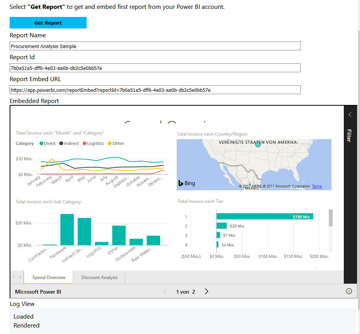Click the 'Loaded' log entry

[x=23, y=317]
